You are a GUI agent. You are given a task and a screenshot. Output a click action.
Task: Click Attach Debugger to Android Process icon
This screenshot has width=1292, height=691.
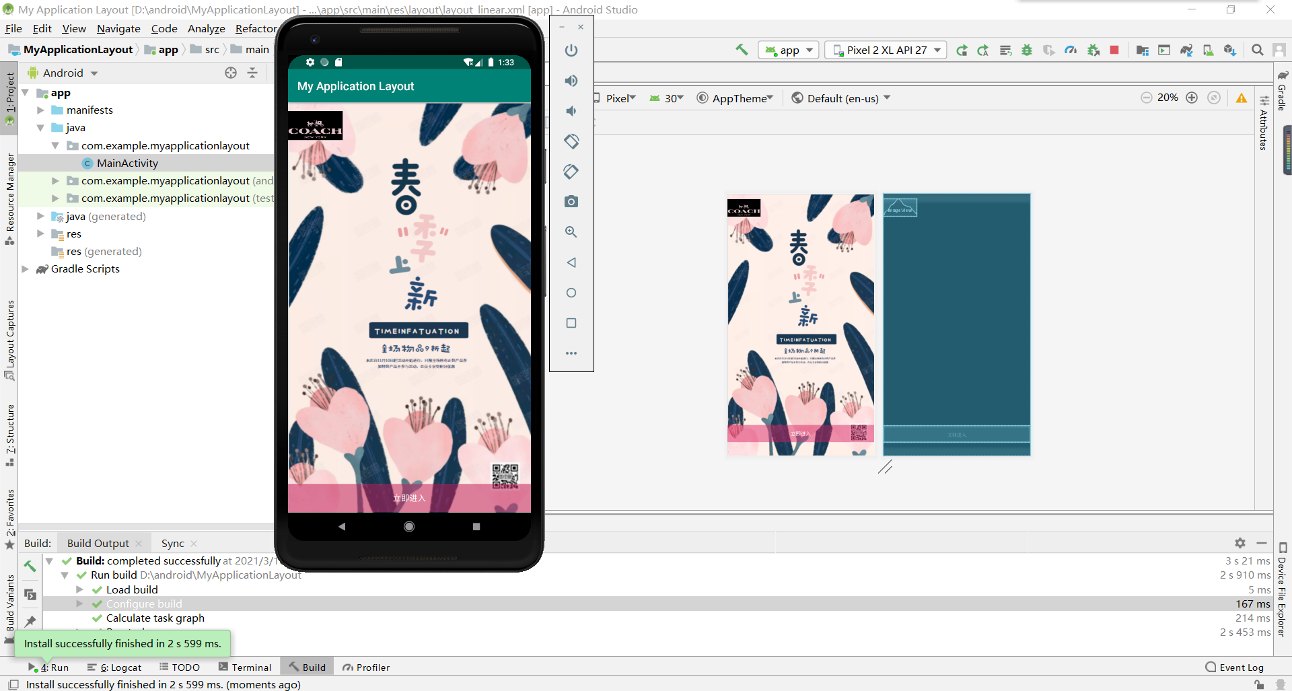1093,50
